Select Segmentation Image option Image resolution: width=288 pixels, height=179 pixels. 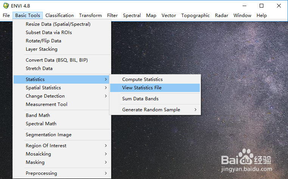pyautogui.click(x=48, y=135)
